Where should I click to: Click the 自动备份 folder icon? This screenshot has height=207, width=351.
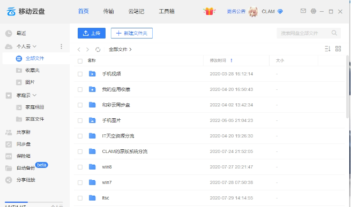[x=9, y=168]
